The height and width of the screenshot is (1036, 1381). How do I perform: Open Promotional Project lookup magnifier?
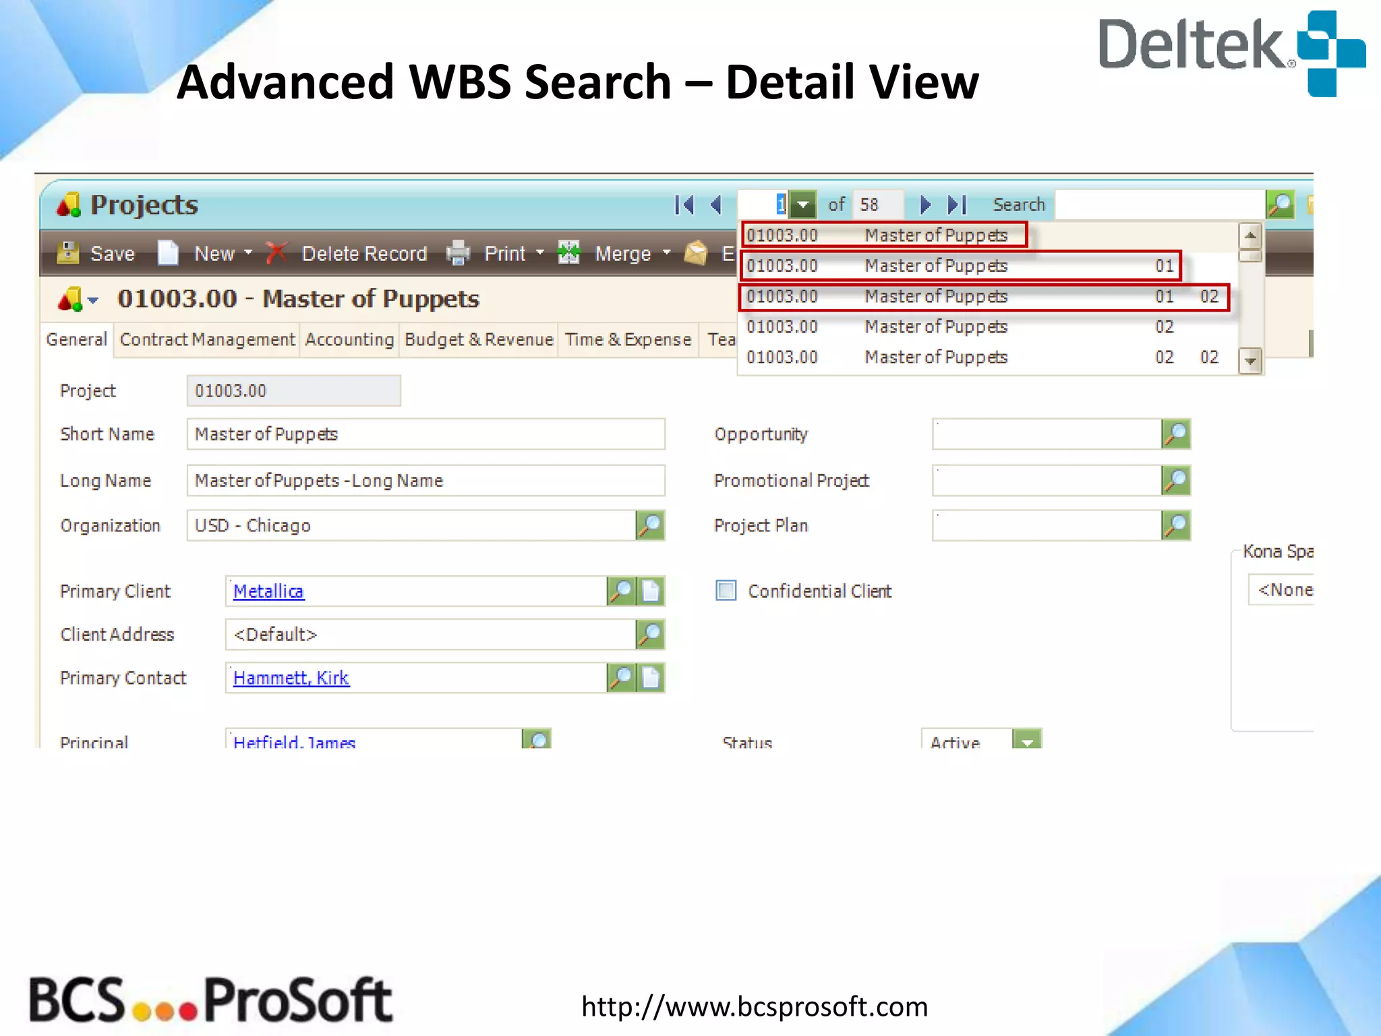[1176, 480]
